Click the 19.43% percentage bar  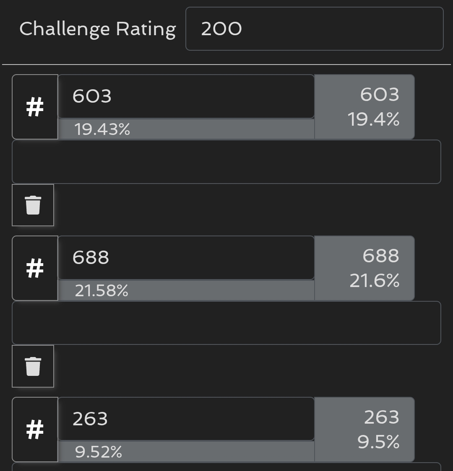point(186,129)
